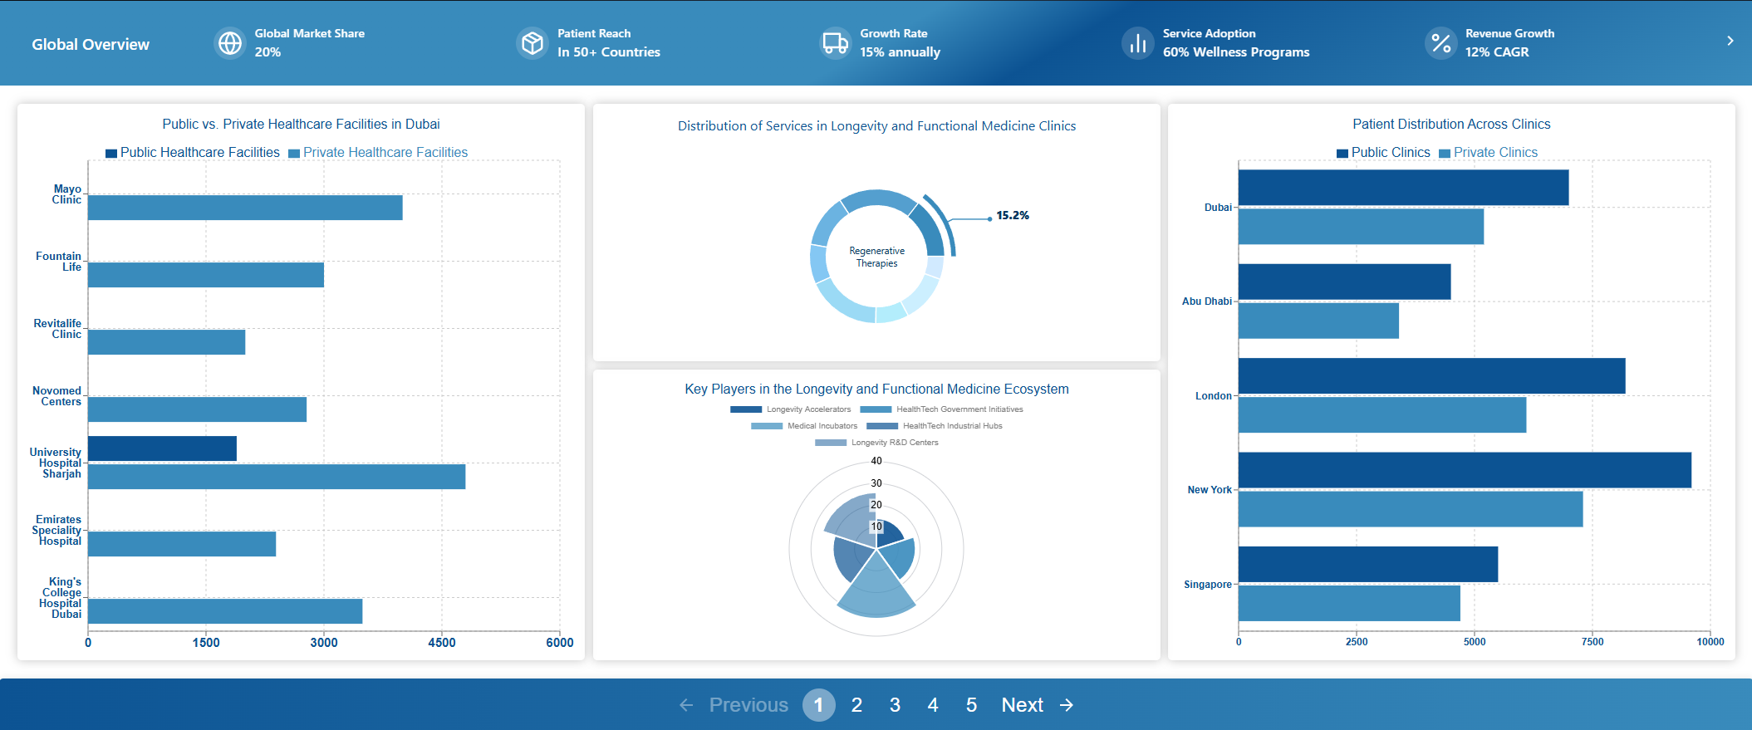Click the truck icon next to Growth Rate
Image resolution: width=1752 pixels, height=730 pixels.
835,43
